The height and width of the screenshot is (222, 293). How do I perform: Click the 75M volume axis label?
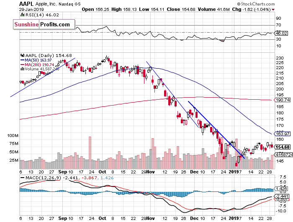coord(14,144)
